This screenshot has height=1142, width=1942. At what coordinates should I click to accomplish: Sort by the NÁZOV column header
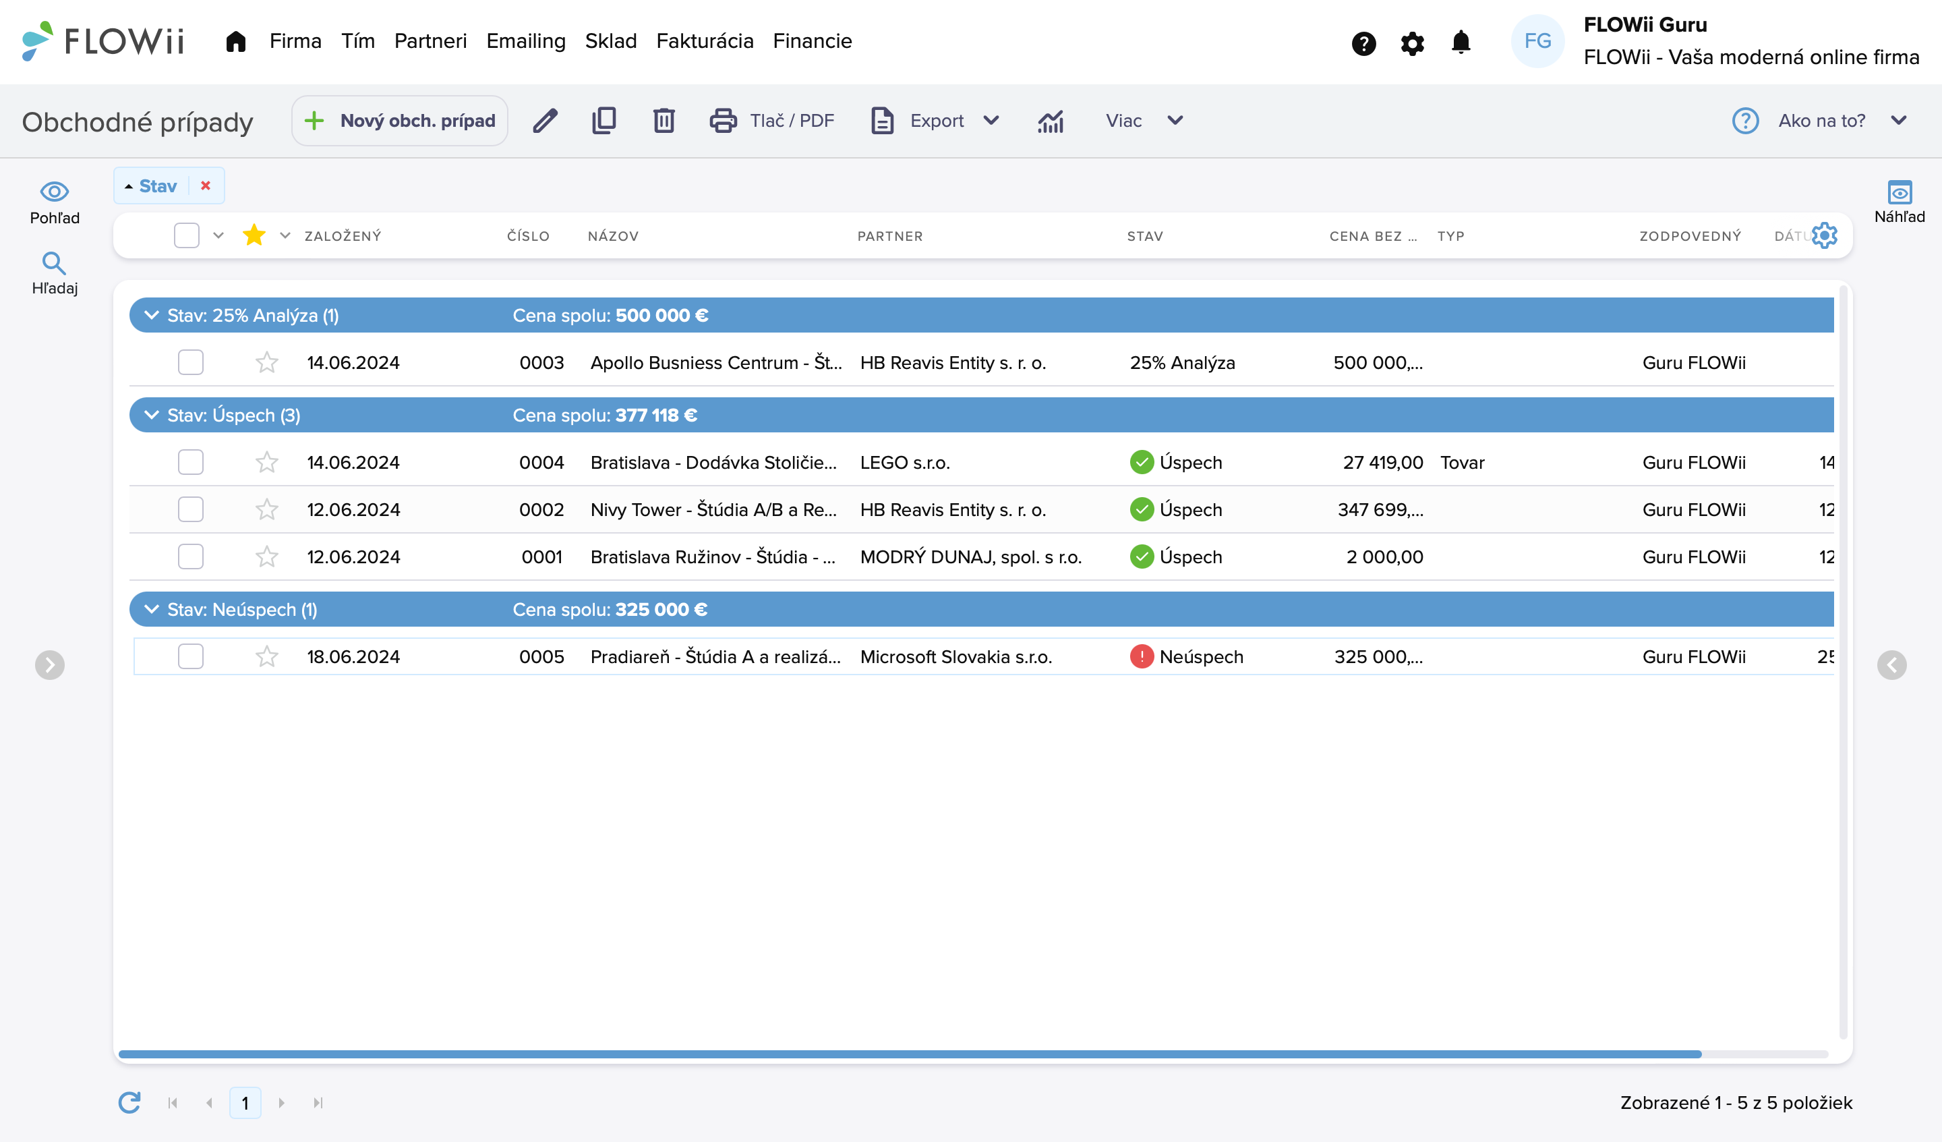(614, 236)
